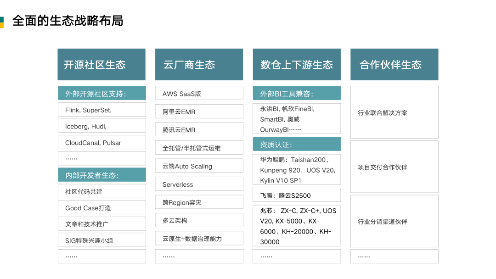Click the 多云架构 box
Screen dimensions: 496x279
point(199,220)
